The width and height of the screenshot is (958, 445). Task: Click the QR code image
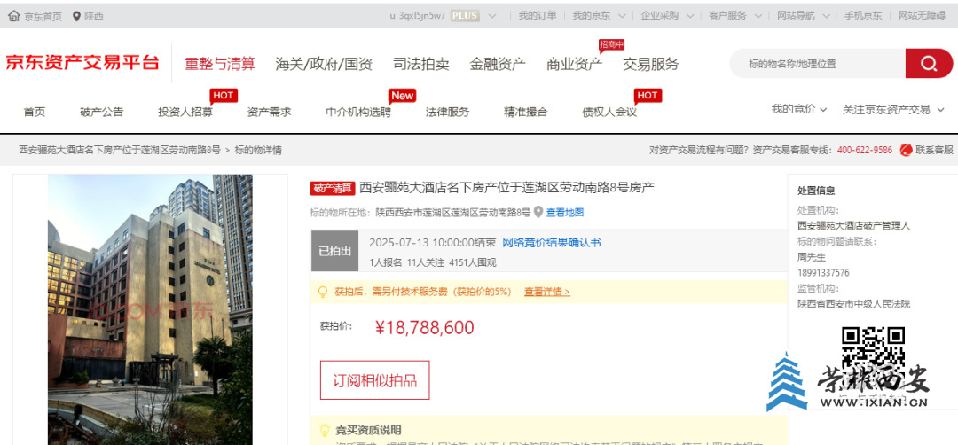(874, 357)
